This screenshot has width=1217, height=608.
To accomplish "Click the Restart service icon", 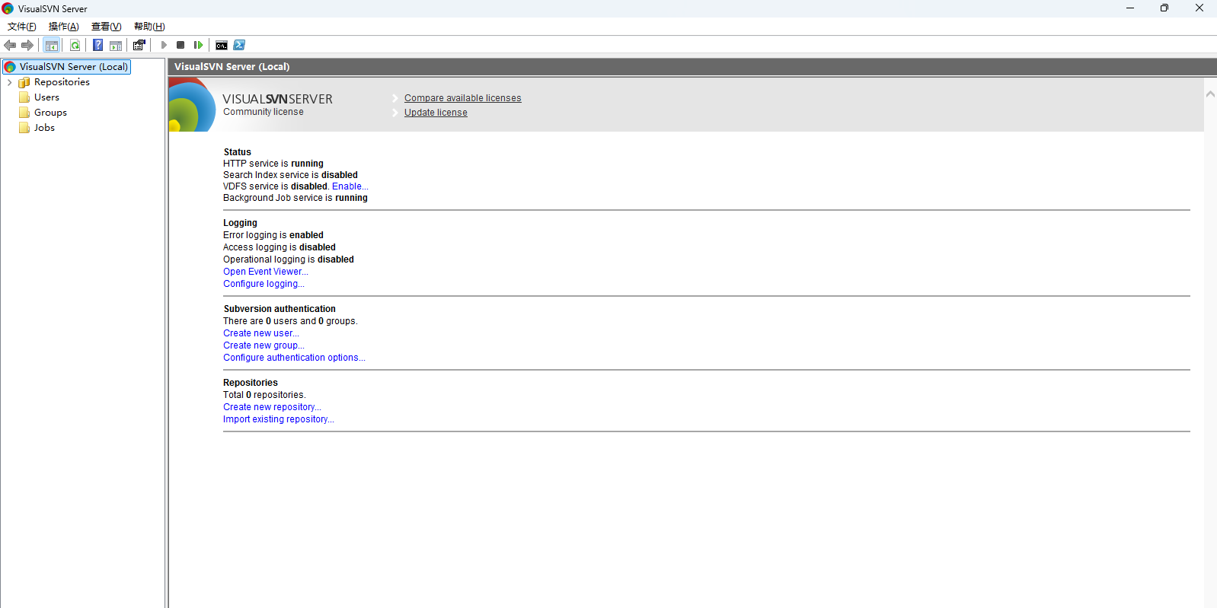I will click(x=198, y=46).
